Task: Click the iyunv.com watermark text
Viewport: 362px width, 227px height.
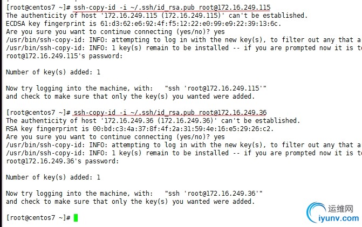Action: (339, 218)
